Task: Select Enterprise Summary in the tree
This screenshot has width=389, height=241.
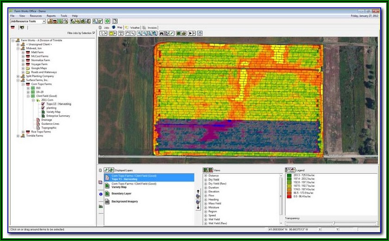Action: pyautogui.click(x=58, y=116)
